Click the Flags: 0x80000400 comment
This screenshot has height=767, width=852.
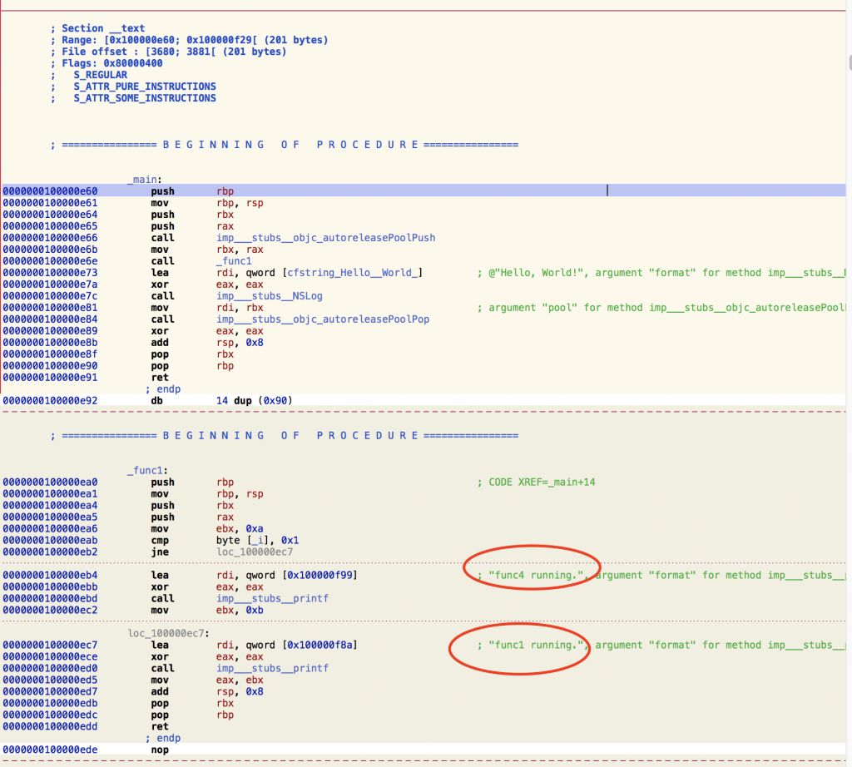[x=106, y=63]
